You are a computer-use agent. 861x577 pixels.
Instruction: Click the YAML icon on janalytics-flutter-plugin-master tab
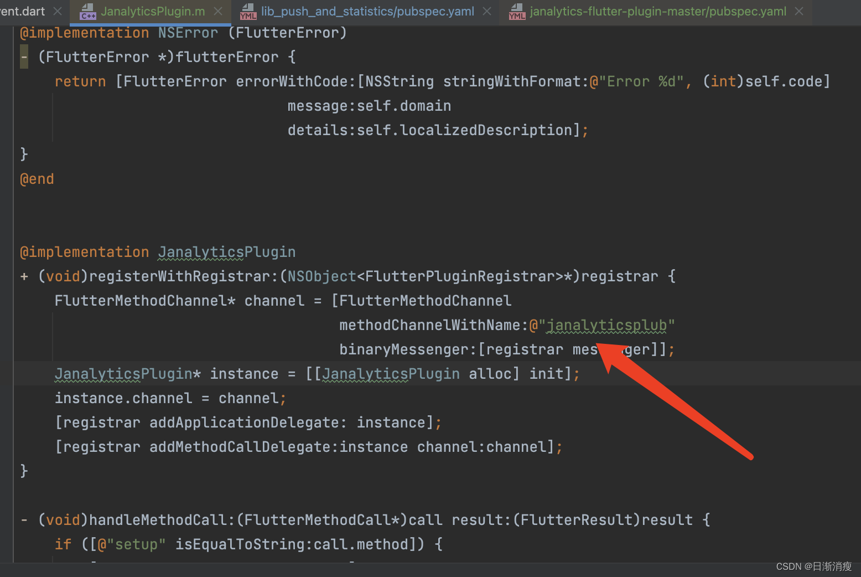point(516,11)
